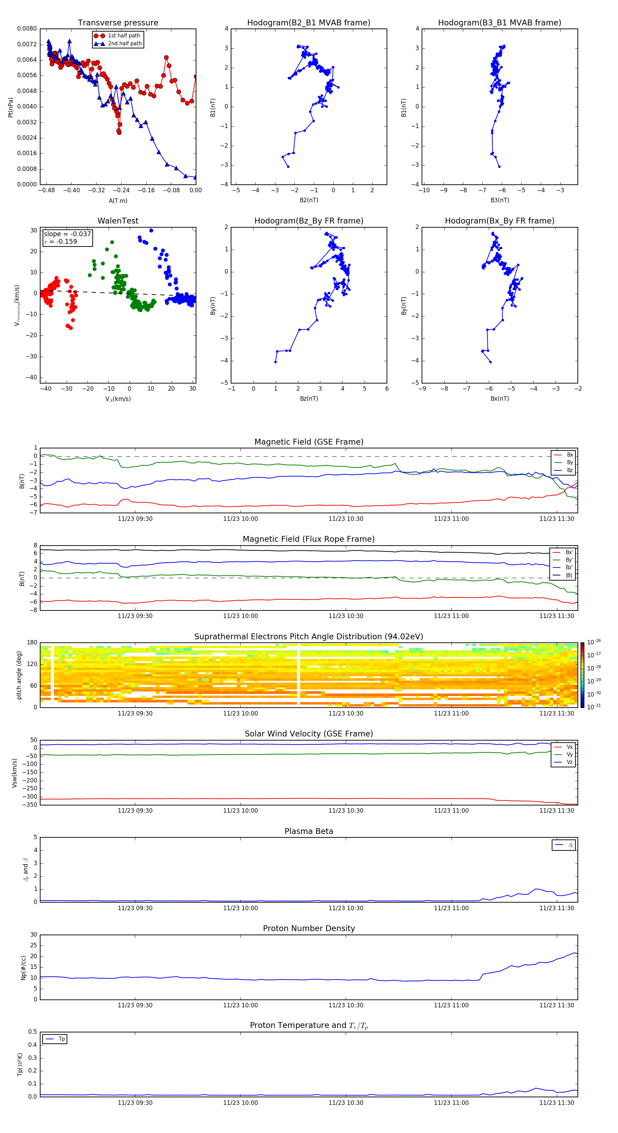Click the 'B3(nT)' x-axis label
618x1133 pixels.
coord(500,200)
